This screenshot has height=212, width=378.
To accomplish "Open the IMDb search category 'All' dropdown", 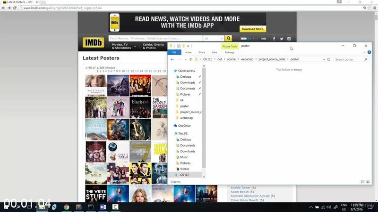I will point(214,39).
